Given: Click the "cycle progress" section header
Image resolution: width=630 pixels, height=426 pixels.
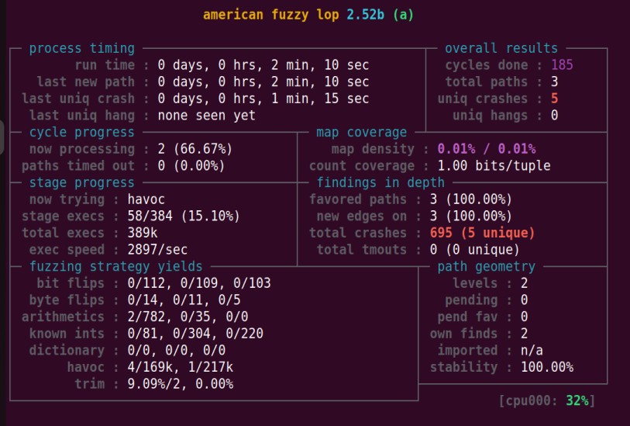Looking at the screenshot, I should [x=81, y=133].
